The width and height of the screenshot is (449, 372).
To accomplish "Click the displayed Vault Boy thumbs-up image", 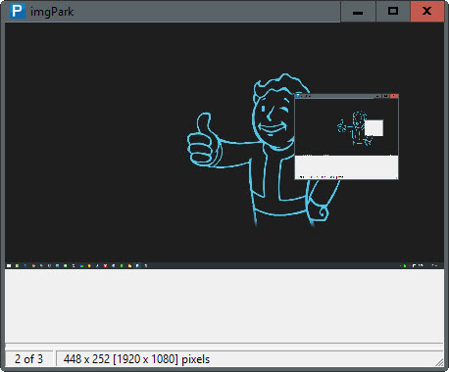I will coord(224,146).
